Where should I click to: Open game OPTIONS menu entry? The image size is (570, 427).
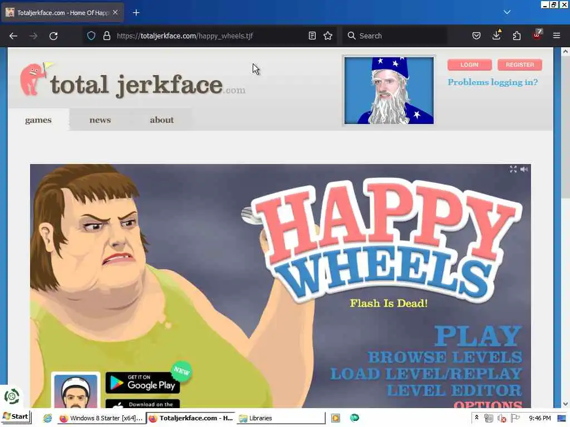(488, 404)
